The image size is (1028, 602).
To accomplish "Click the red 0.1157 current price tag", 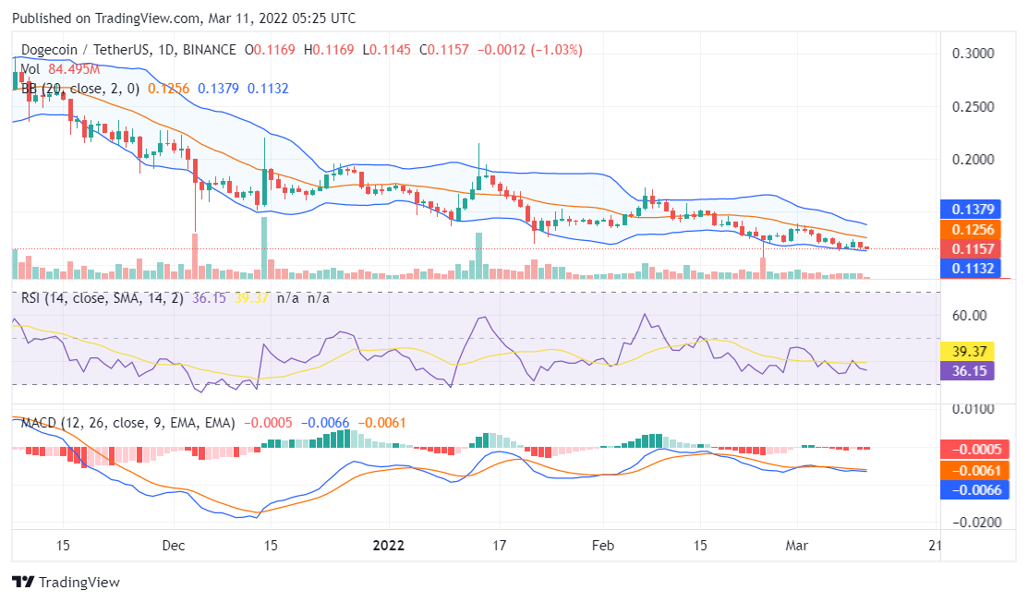I will 971,249.
